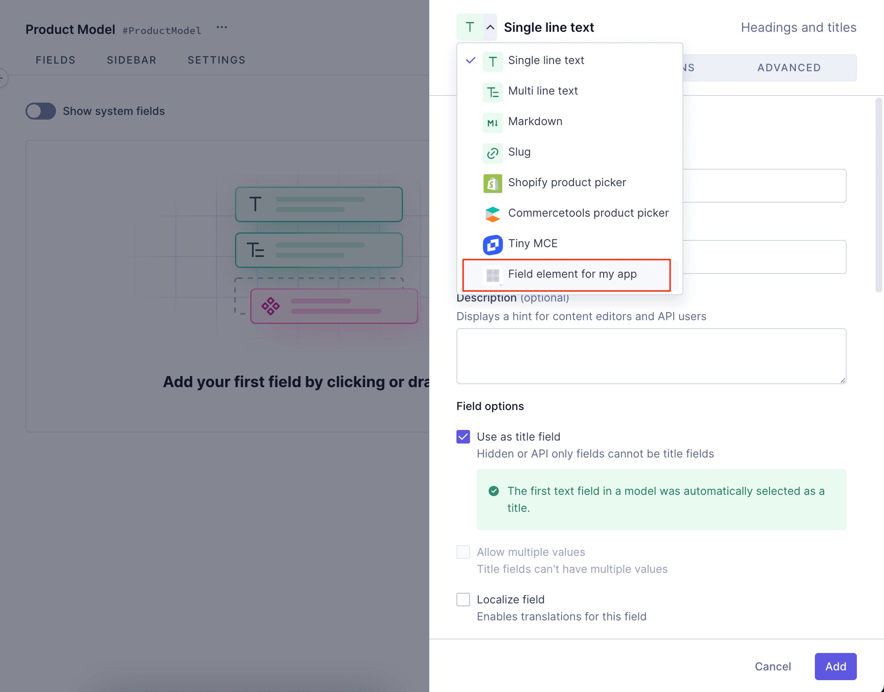Select the Single line text field type icon

492,61
